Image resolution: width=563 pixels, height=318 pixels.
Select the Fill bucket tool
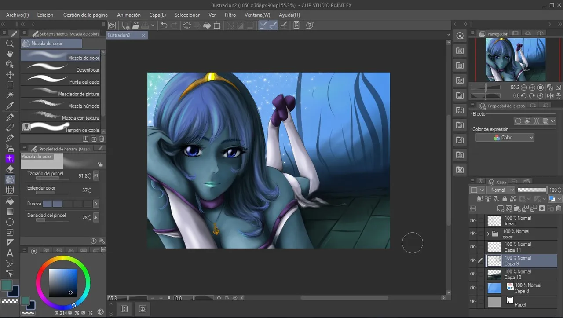tap(10, 201)
